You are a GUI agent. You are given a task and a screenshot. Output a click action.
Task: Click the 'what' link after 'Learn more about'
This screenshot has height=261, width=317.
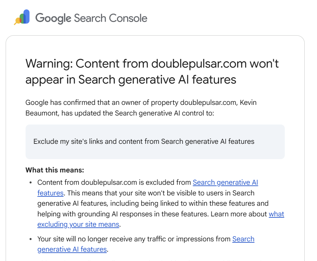pos(276,214)
